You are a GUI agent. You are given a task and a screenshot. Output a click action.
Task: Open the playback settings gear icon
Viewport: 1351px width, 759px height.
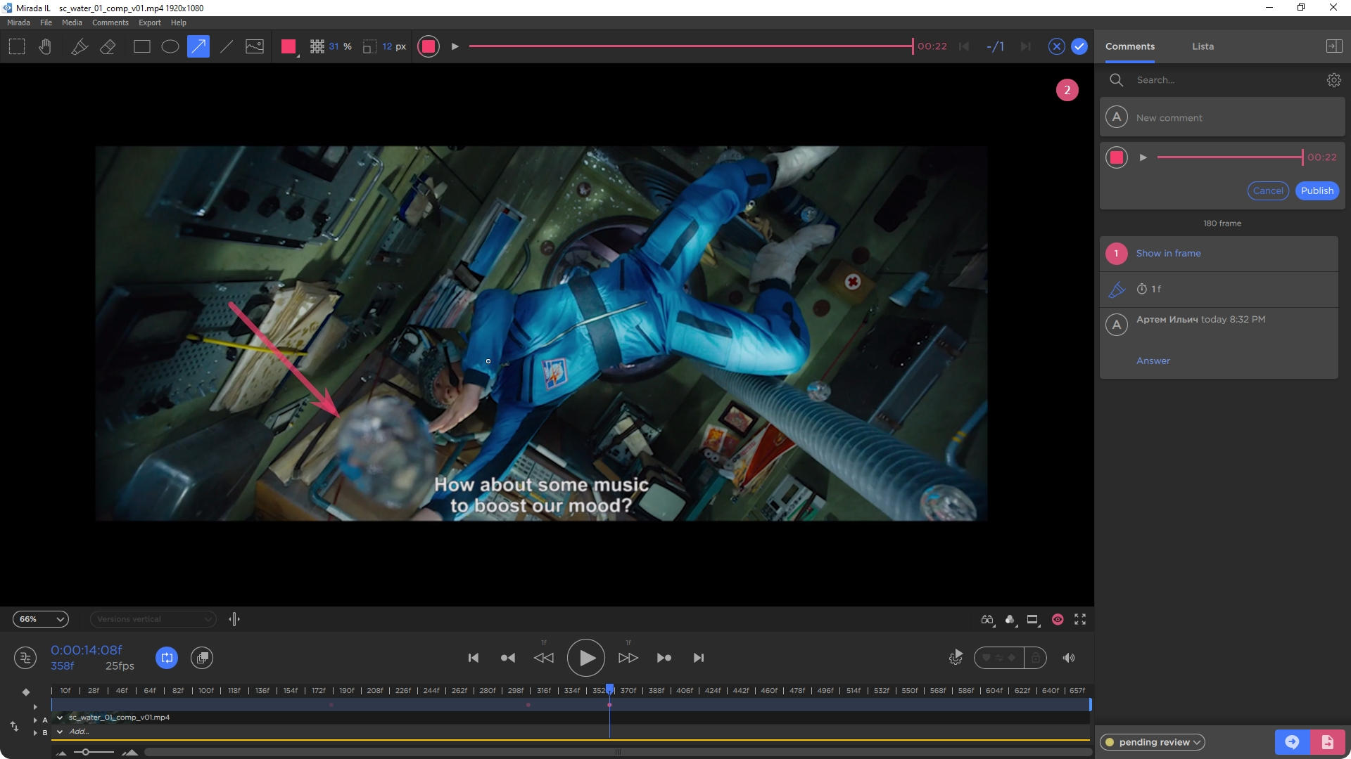click(x=956, y=658)
